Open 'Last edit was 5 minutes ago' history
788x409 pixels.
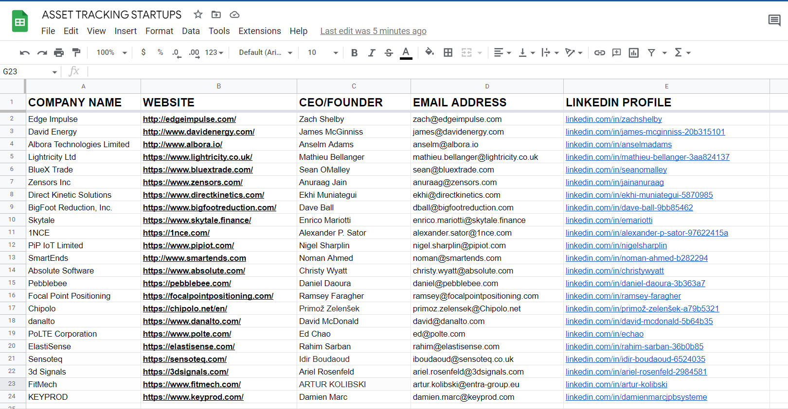373,31
